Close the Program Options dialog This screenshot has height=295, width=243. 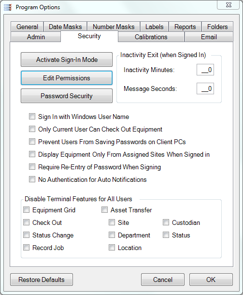(228, 5)
